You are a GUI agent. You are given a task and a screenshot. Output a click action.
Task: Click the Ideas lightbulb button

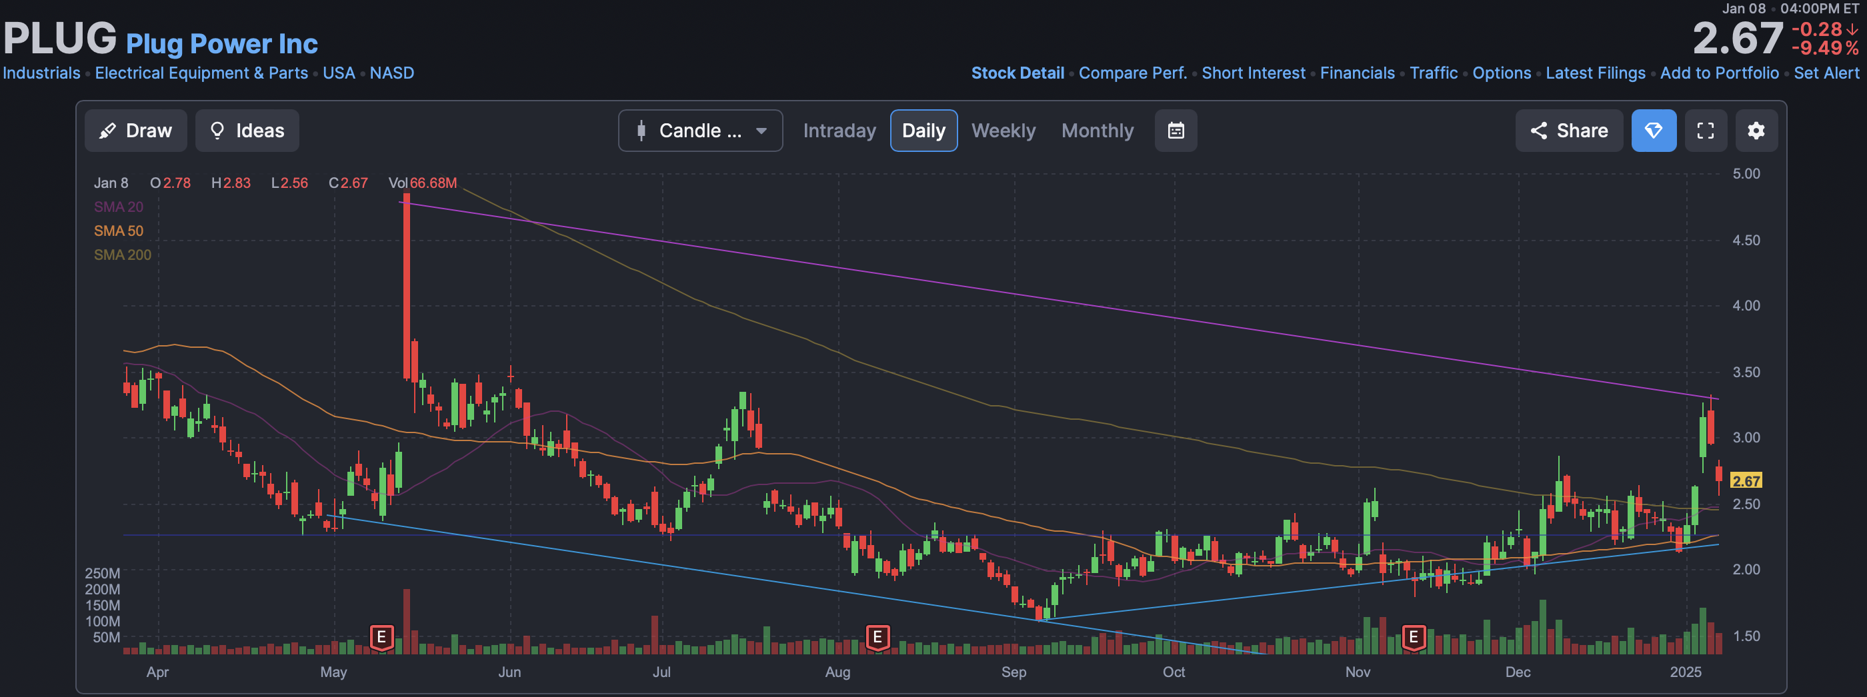[247, 131]
